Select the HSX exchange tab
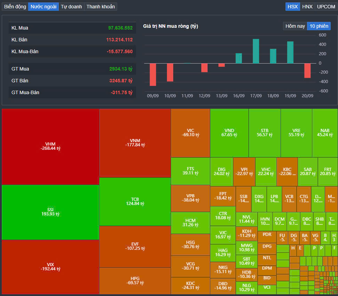Viewport: 338px width, 296px height. (292, 7)
